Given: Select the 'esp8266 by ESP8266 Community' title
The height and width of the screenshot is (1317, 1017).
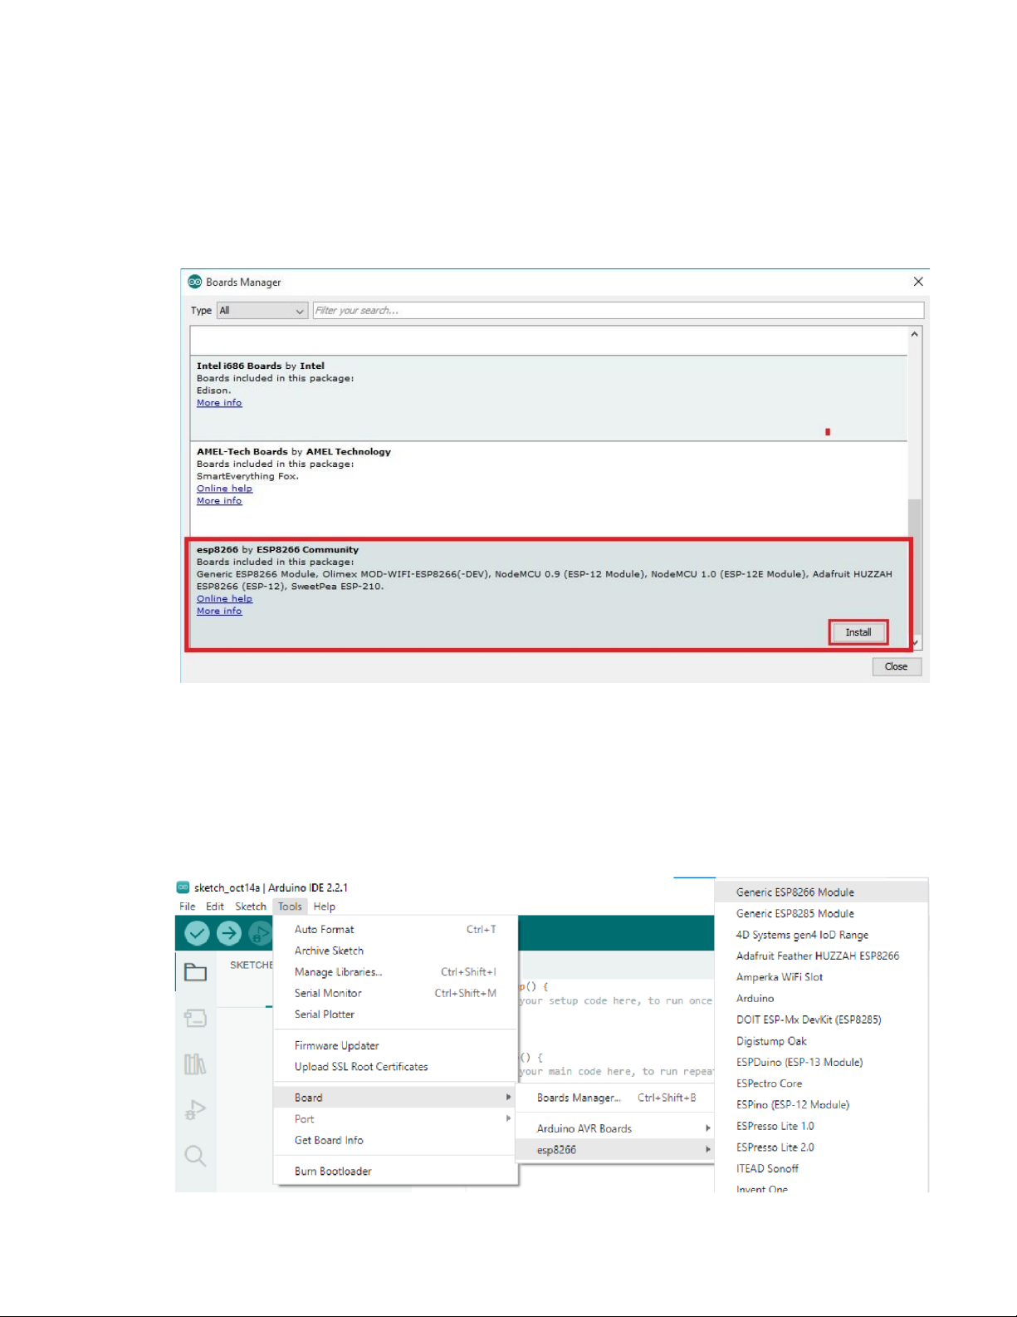Looking at the screenshot, I should pyautogui.click(x=278, y=550).
